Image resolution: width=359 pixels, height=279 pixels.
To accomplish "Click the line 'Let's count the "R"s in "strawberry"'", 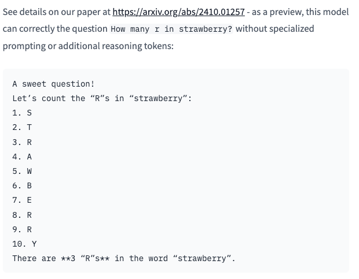I will click(102, 98).
